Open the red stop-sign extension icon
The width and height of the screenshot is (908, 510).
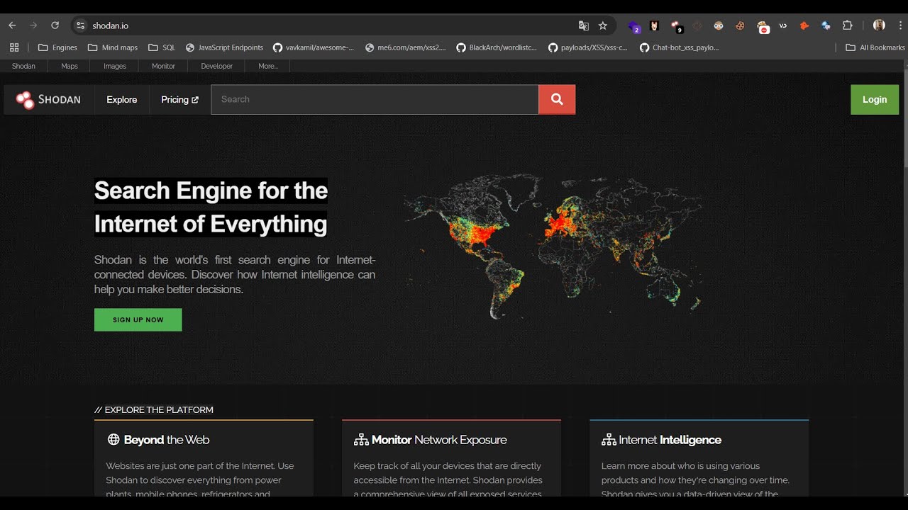click(763, 27)
